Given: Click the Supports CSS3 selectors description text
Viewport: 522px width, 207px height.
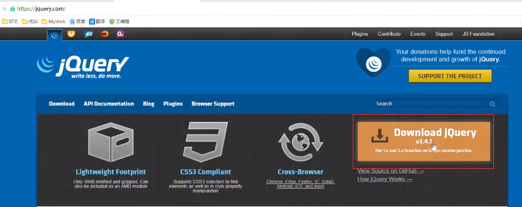Looking at the screenshot, I should click(206, 187).
